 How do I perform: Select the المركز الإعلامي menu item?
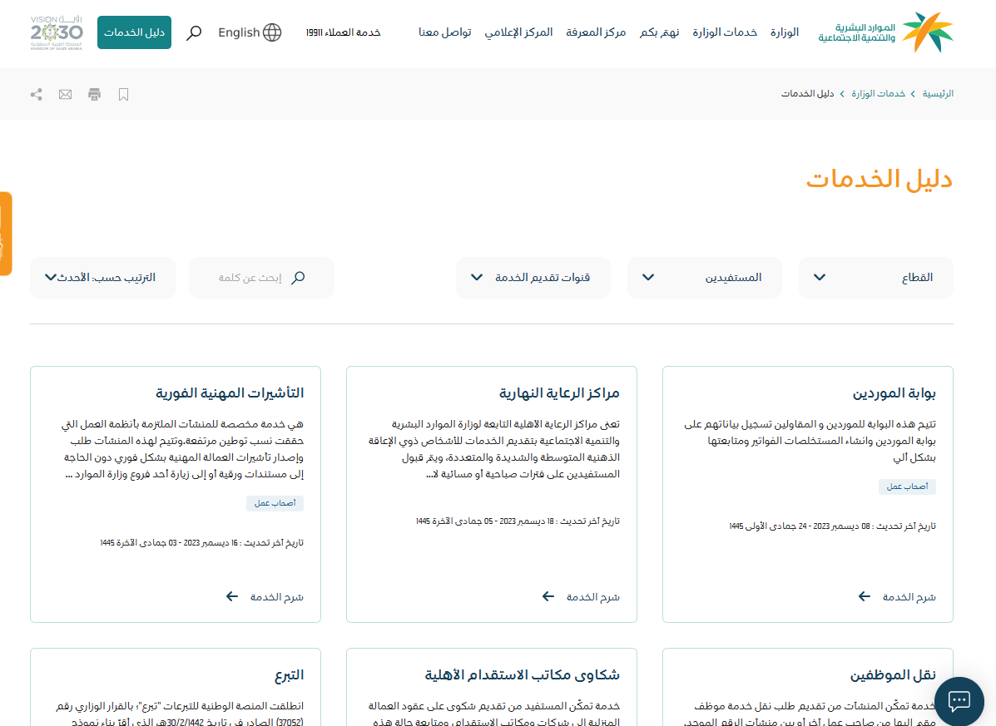[x=518, y=32]
